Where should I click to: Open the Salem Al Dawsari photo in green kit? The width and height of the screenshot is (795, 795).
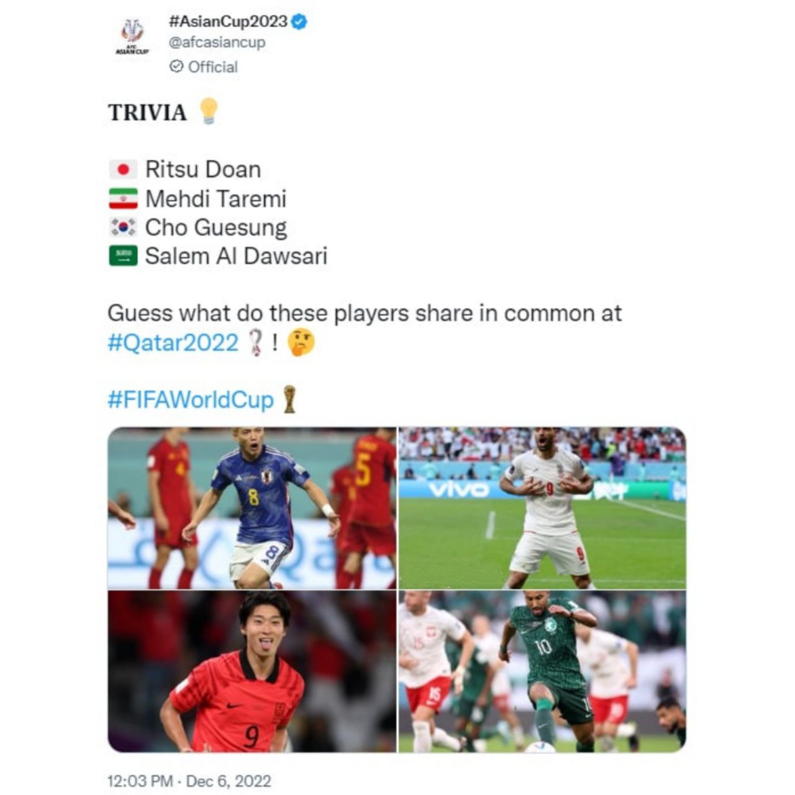point(542,671)
